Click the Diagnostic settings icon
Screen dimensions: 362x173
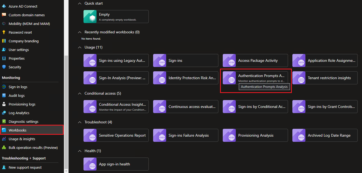click(x=4, y=122)
